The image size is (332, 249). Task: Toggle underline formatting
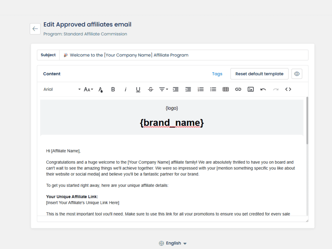(x=138, y=89)
